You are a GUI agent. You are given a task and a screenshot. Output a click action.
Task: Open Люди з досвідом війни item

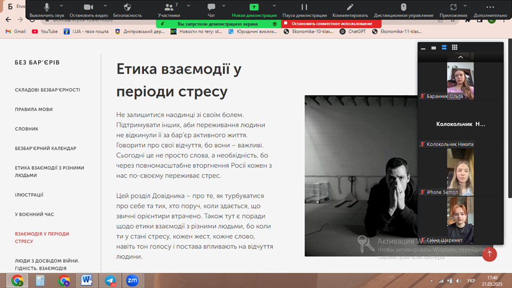pos(47,264)
